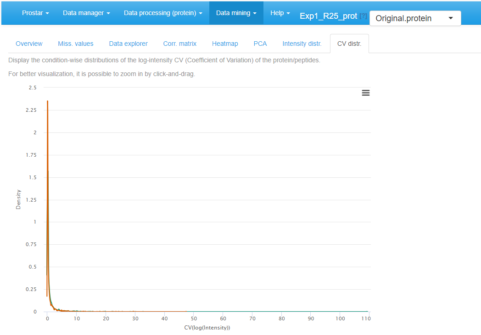Open the Help menu

(280, 13)
